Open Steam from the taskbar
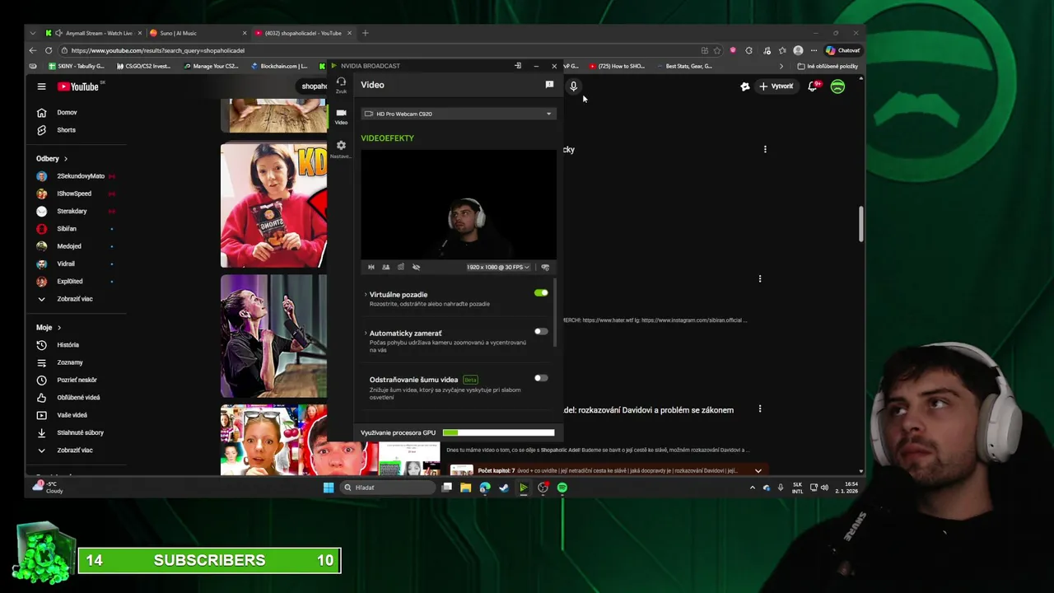Viewport: 1054px width, 593px height. (x=504, y=488)
